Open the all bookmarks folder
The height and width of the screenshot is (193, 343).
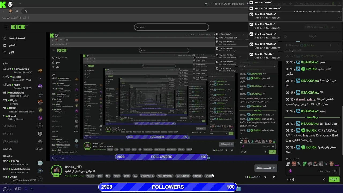pyautogui.click(x=14, y=18)
